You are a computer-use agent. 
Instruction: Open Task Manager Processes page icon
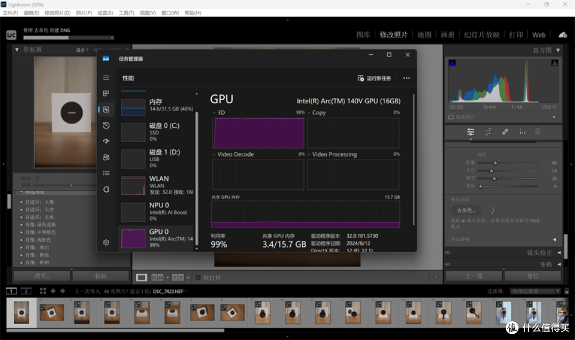coord(106,93)
